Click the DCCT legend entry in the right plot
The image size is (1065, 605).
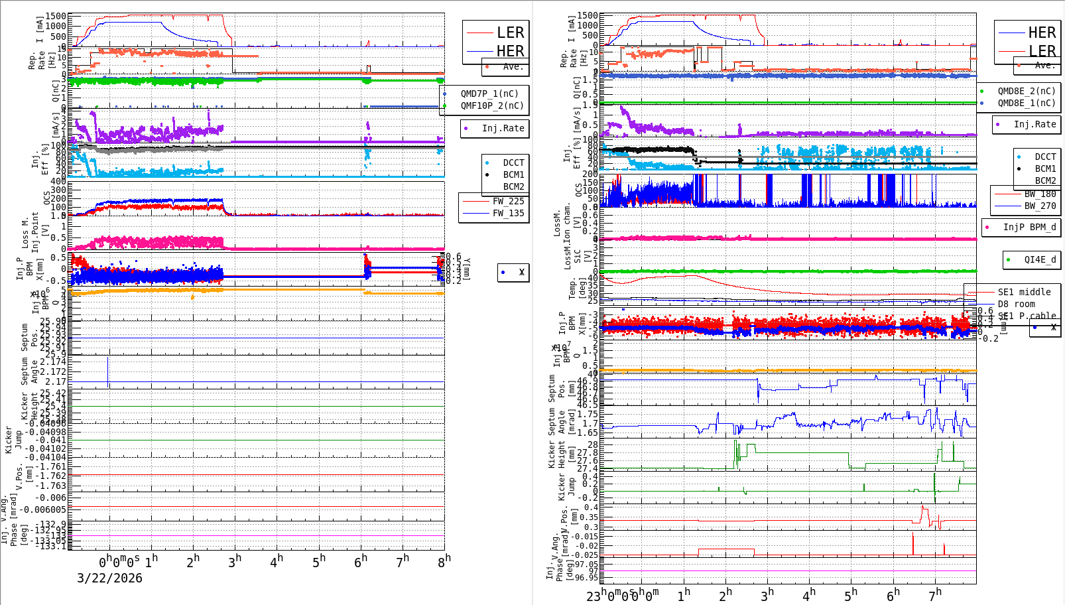(1045, 157)
